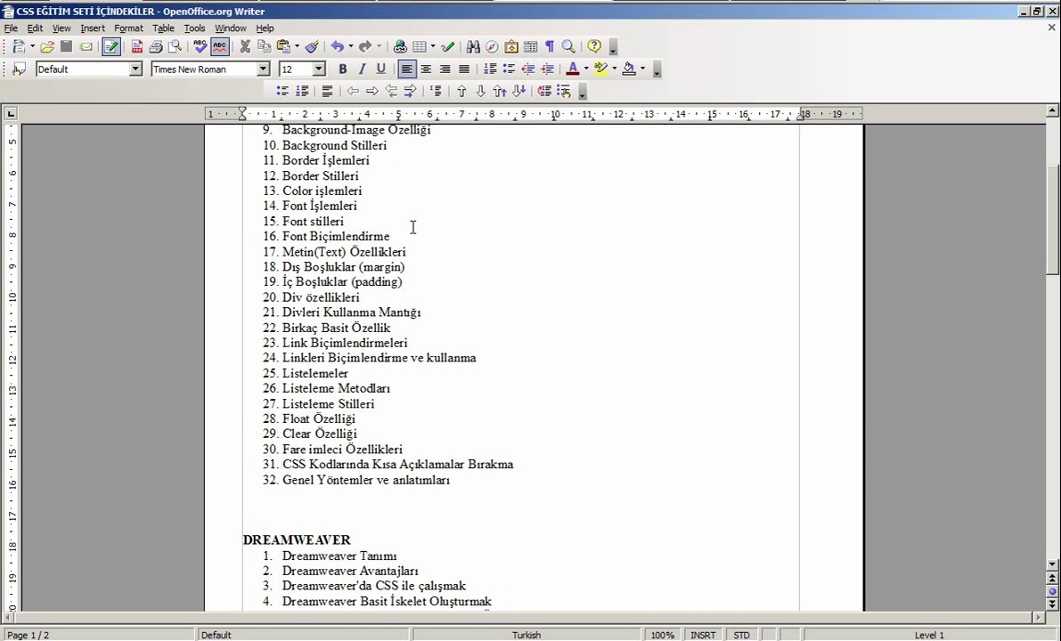The height and width of the screenshot is (641, 1061).
Task: Toggle Underline formatting
Action: click(381, 69)
